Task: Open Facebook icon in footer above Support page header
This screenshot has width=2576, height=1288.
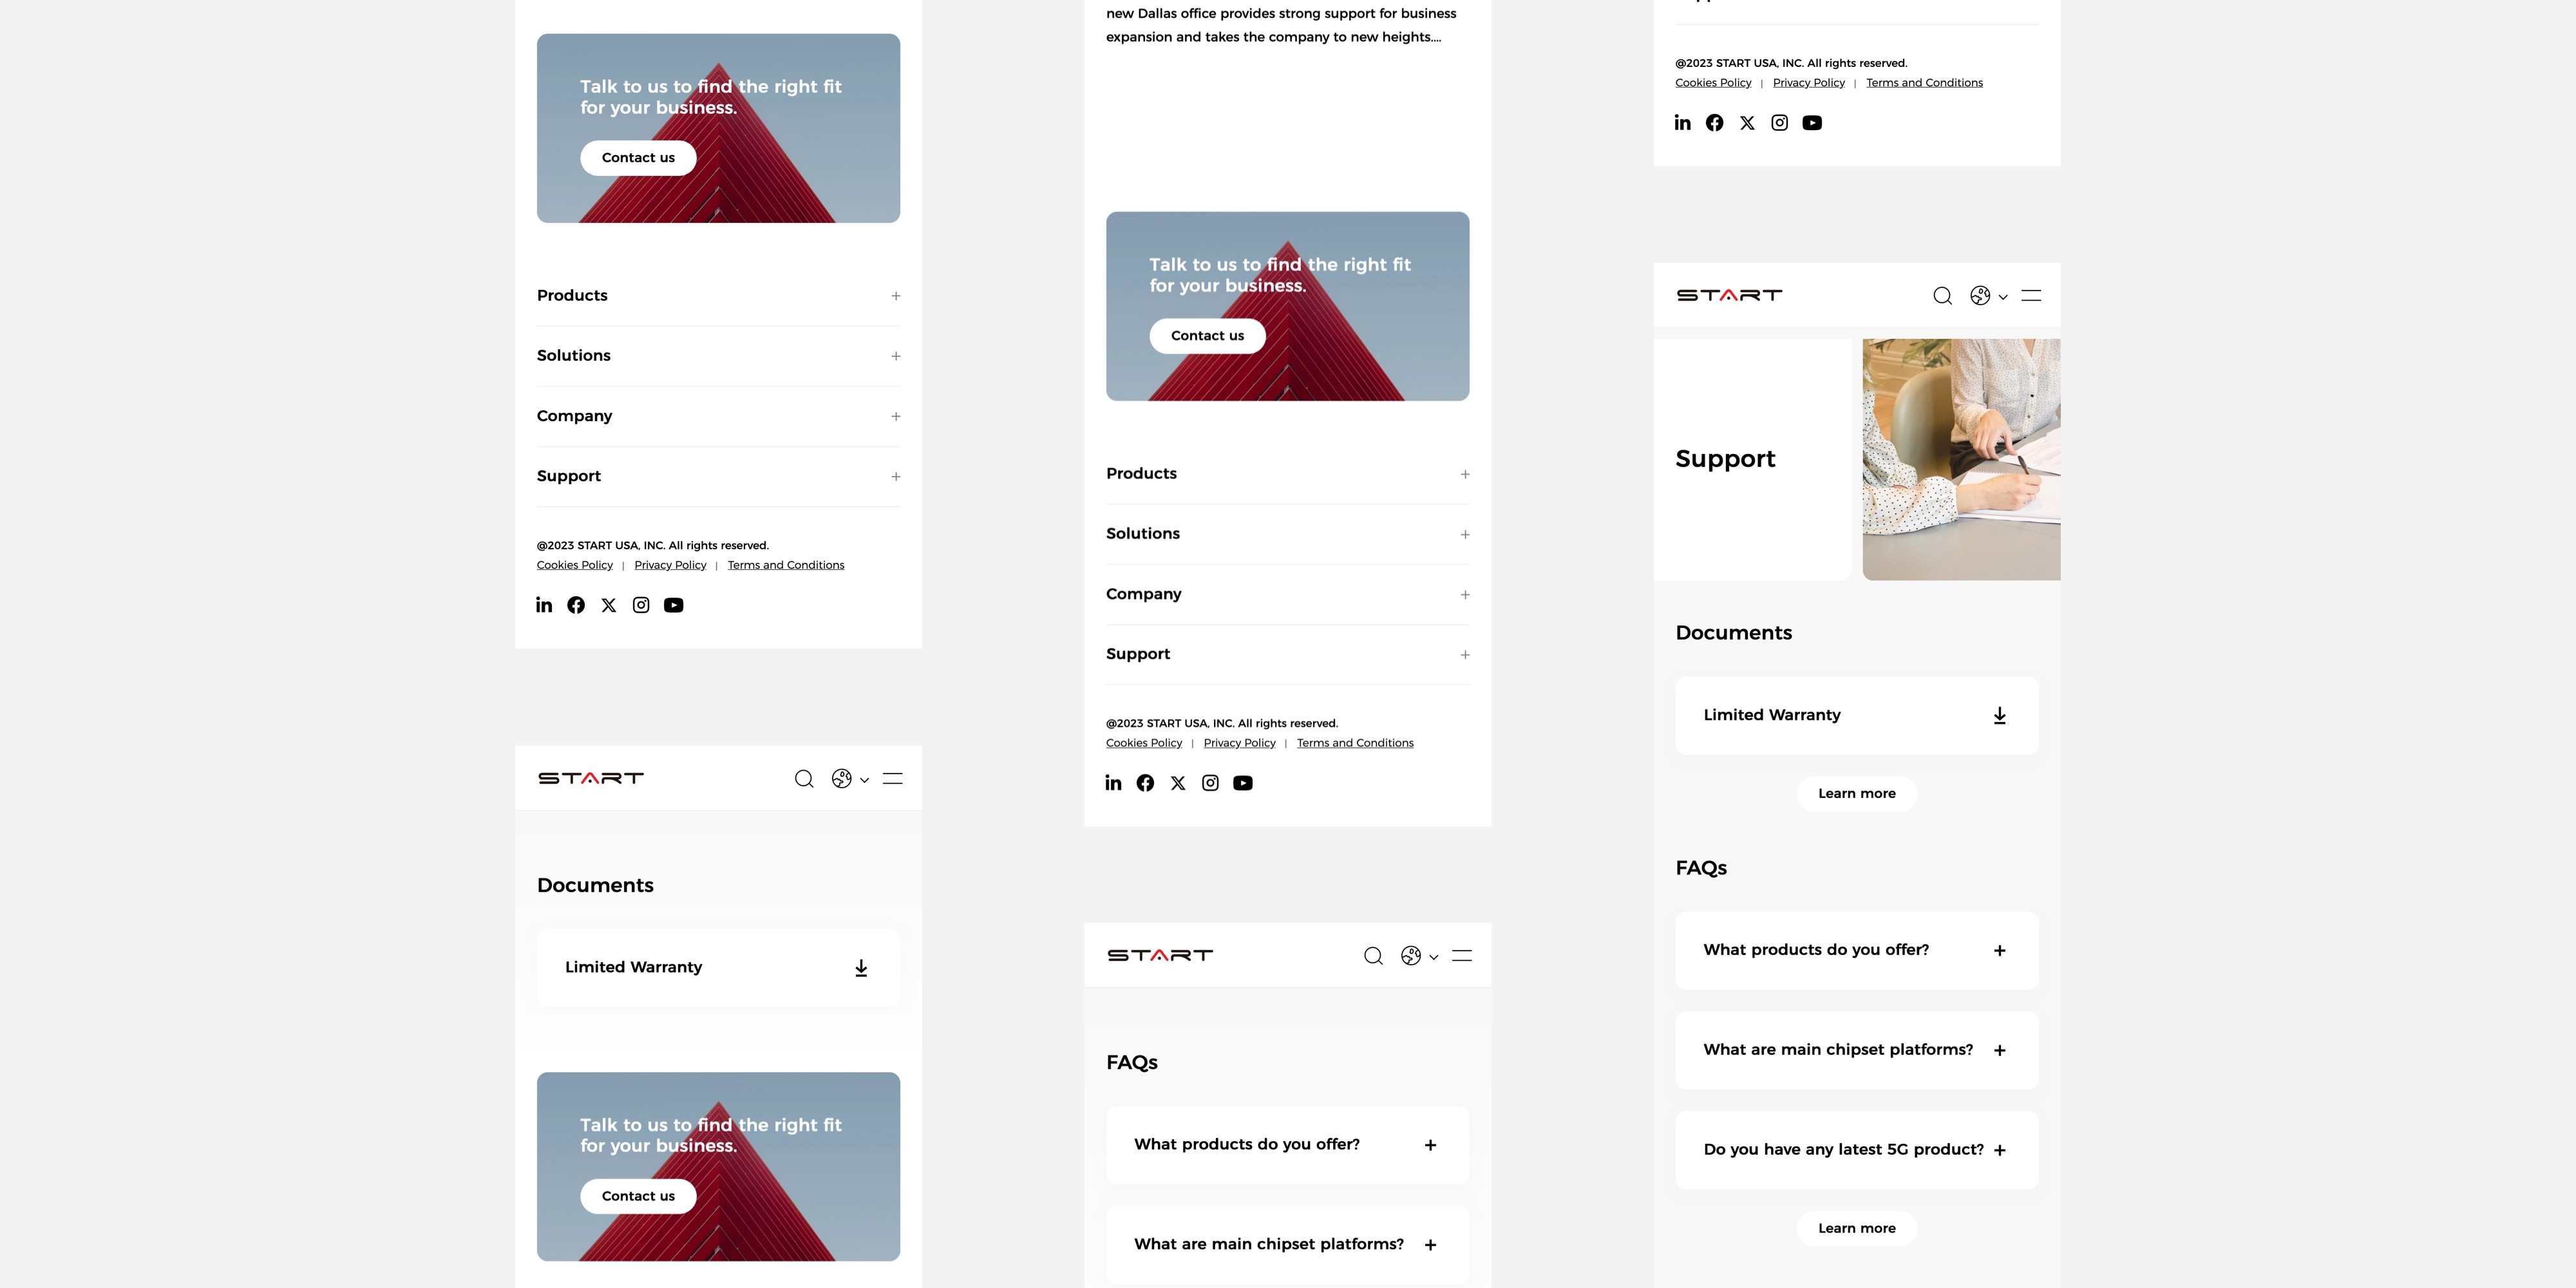Action: 1714,123
